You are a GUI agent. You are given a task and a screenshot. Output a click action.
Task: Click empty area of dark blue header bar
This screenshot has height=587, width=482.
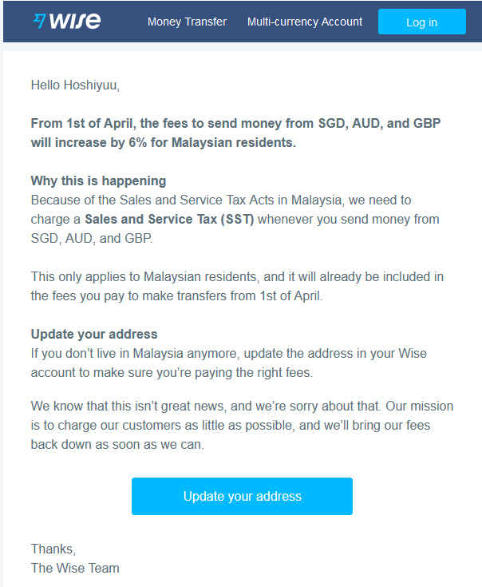point(124,22)
